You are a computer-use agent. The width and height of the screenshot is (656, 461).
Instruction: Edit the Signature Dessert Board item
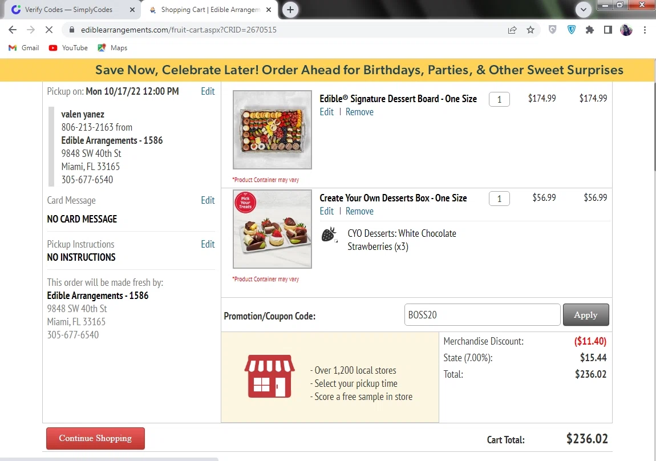(x=326, y=112)
